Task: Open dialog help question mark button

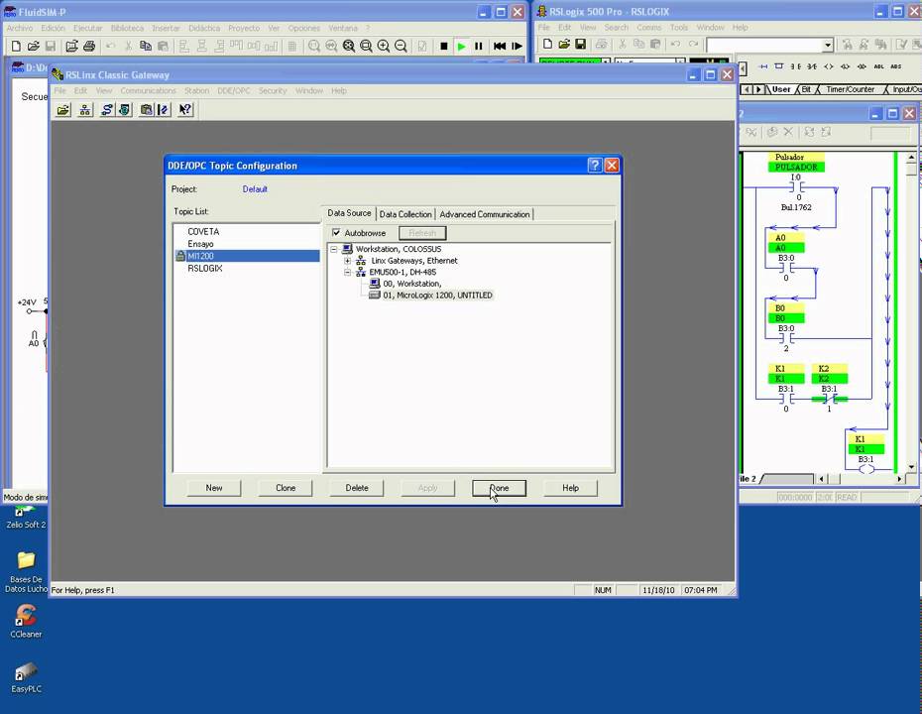Action: (x=595, y=166)
